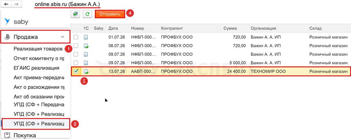Click the Покупка section icon

point(8,135)
